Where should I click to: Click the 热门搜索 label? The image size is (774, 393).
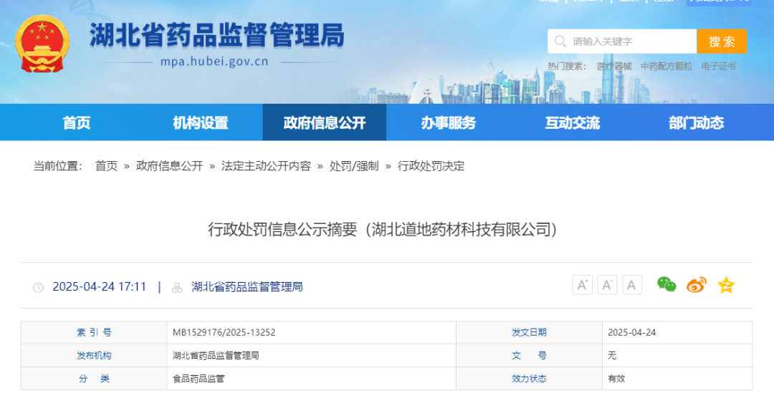click(567, 66)
